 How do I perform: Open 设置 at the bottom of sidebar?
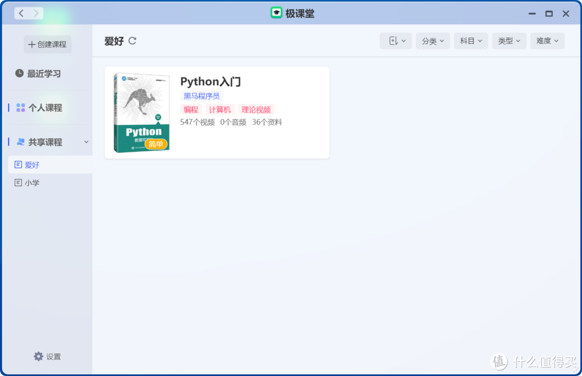[x=47, y=357]
